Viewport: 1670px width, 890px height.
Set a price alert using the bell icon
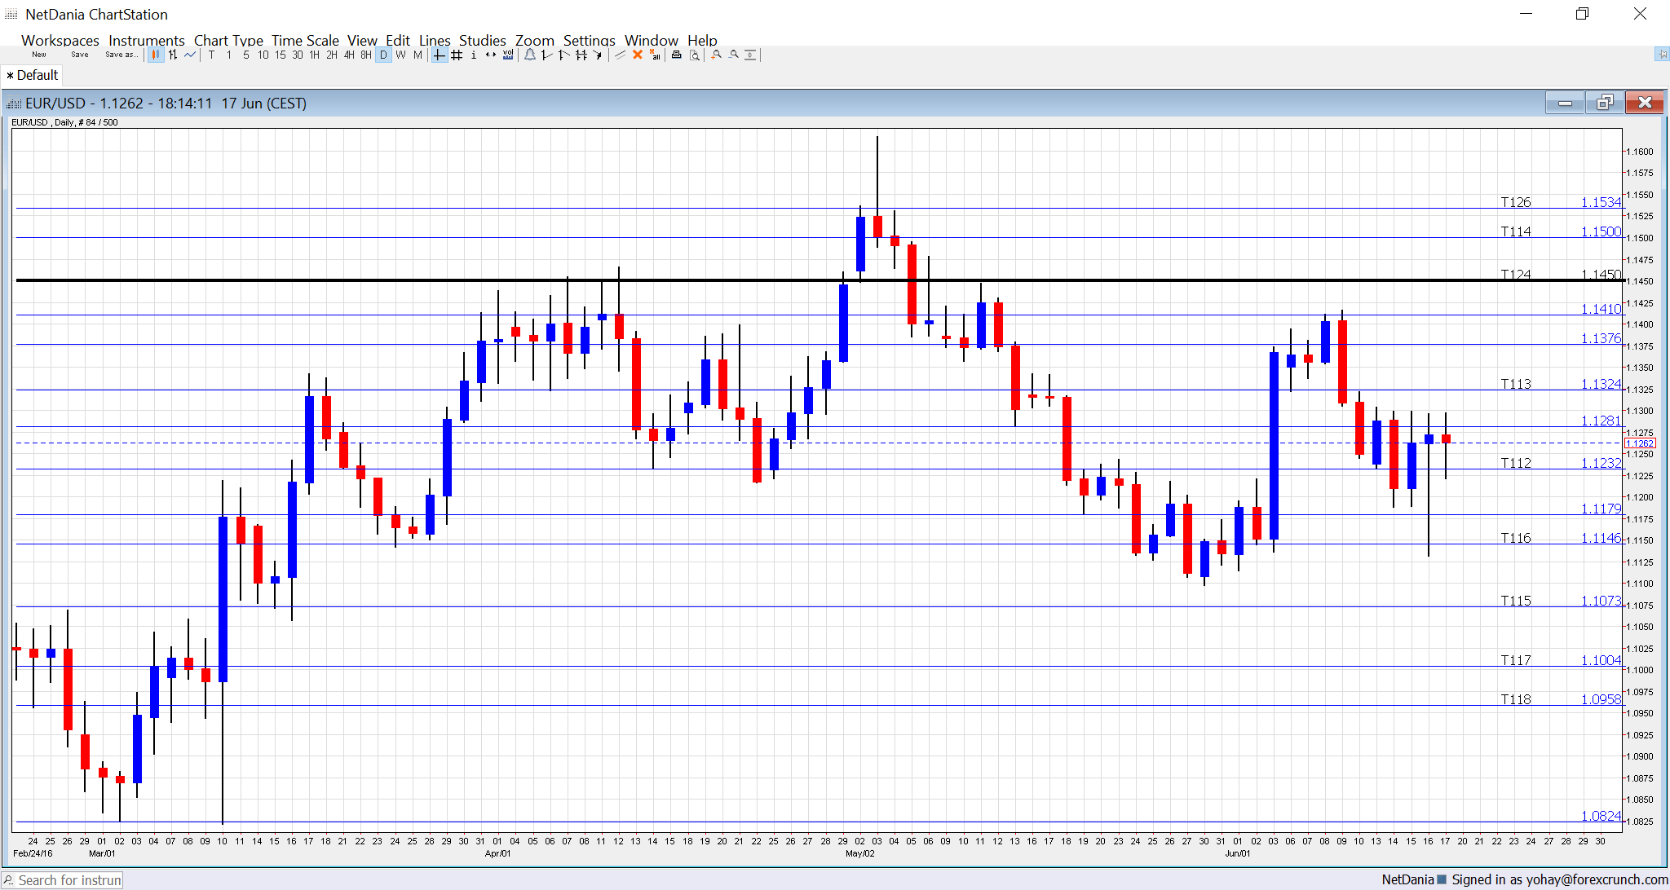(x=530, y=55)
